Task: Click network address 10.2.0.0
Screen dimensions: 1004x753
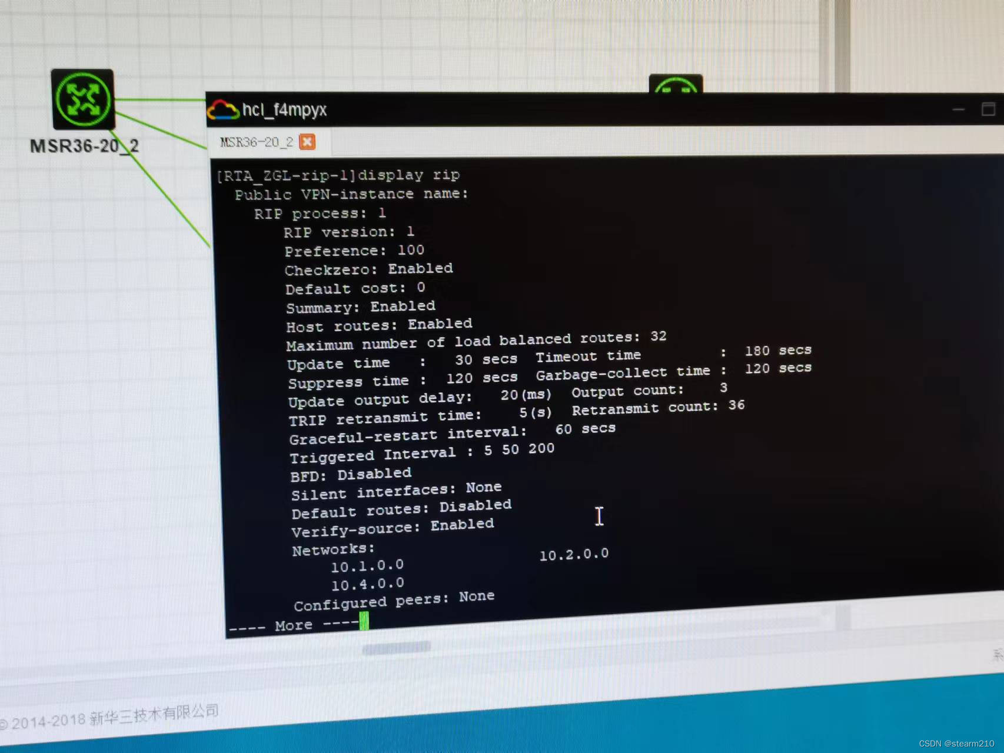Action: click(574, 555)
